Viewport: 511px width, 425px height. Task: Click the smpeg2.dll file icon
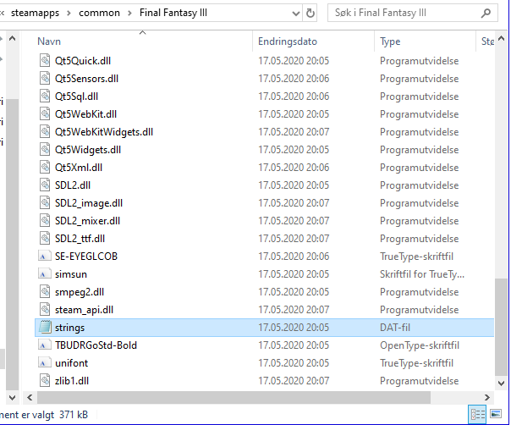pos(45,292)
